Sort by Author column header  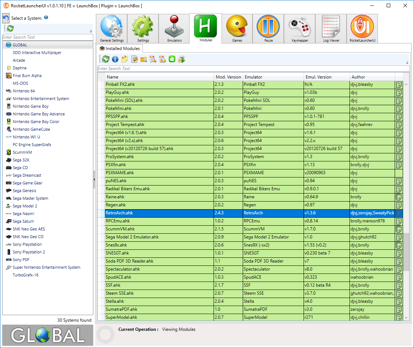click(x=372, y=77)
